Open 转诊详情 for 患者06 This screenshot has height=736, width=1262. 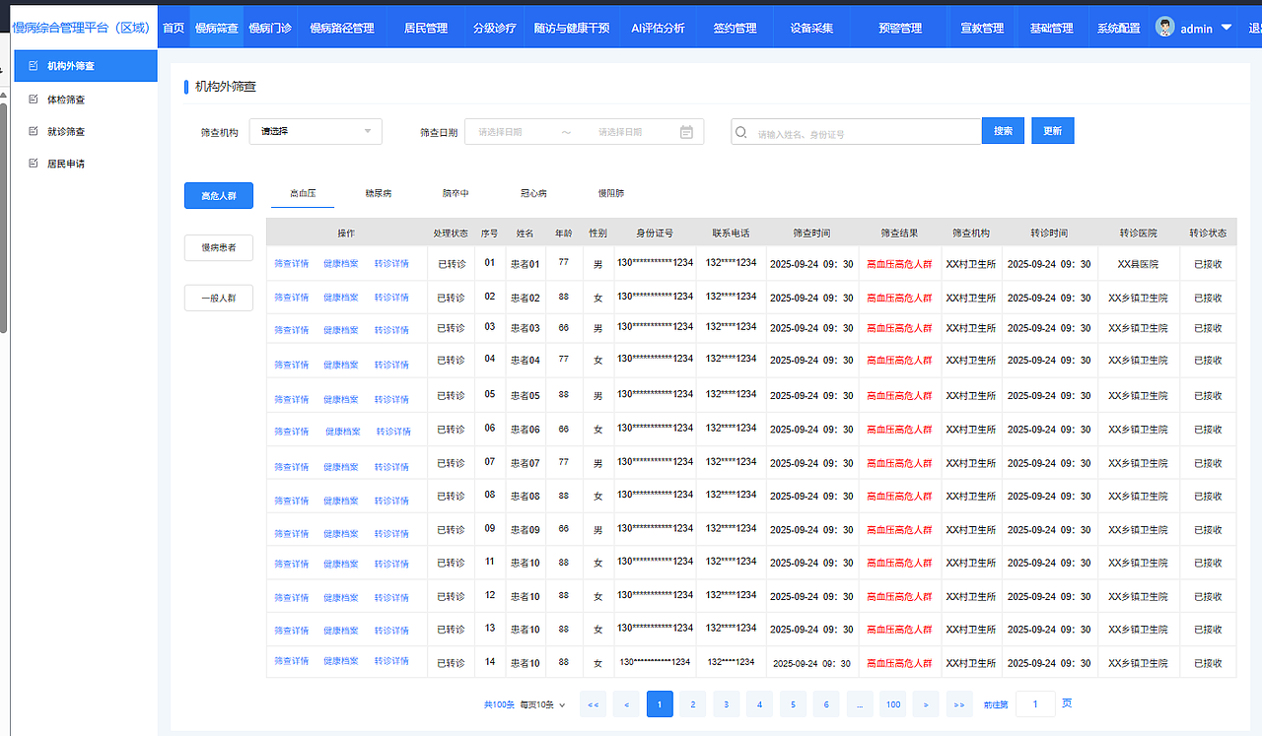pos(393,432)
